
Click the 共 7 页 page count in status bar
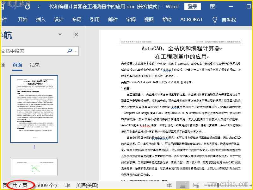20,185
